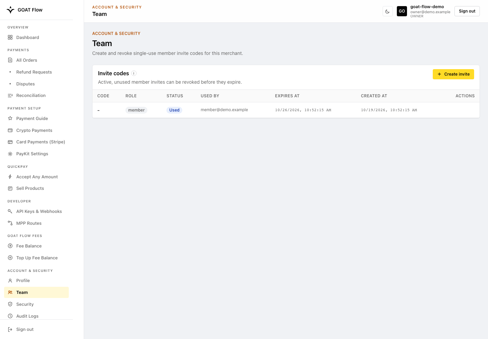Select the Team menu item
The width and height of the screenshot is (488, 339).
[x=36, y=292]
